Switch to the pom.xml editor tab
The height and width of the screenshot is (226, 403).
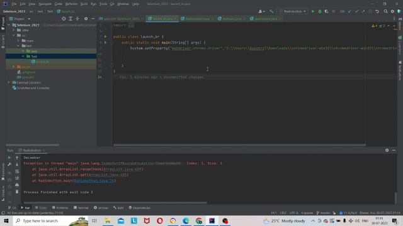pos(122,19)
